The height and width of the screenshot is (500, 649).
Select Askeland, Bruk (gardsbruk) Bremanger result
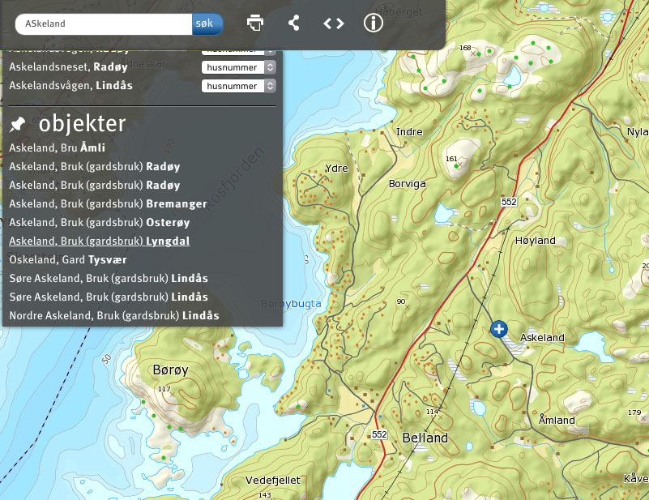tap(108, 203)
